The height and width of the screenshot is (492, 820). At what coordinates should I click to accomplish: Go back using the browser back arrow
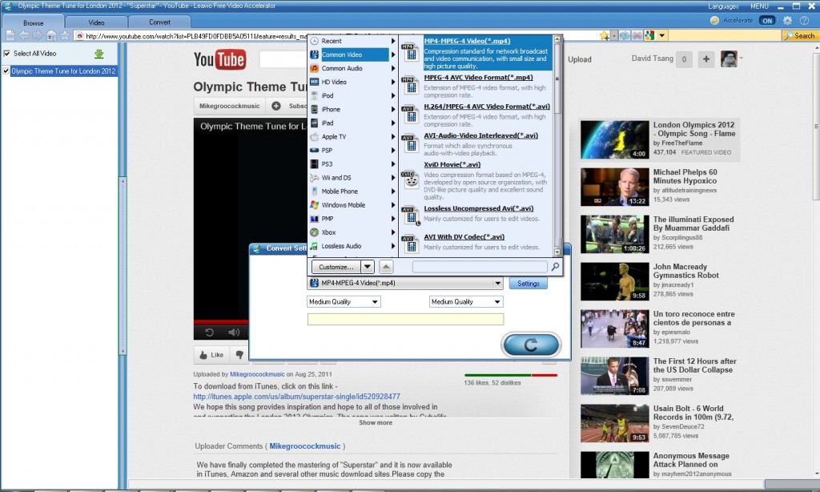point(23,35)
